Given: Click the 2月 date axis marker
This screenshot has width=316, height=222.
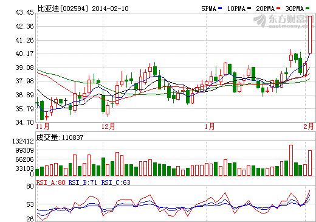Looking at the screenshot, I should tap(309, 127).
